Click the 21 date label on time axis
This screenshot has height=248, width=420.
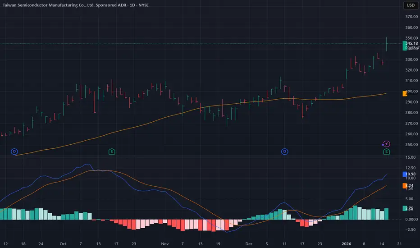pyautogui.click(x=399, y=243)
